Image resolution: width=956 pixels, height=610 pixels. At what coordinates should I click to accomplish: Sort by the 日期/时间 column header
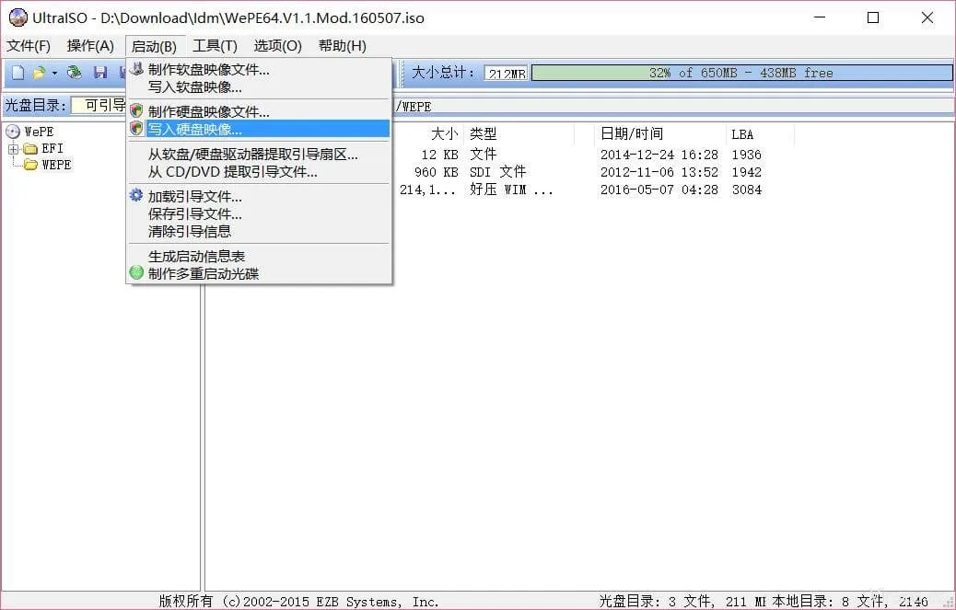659,134
